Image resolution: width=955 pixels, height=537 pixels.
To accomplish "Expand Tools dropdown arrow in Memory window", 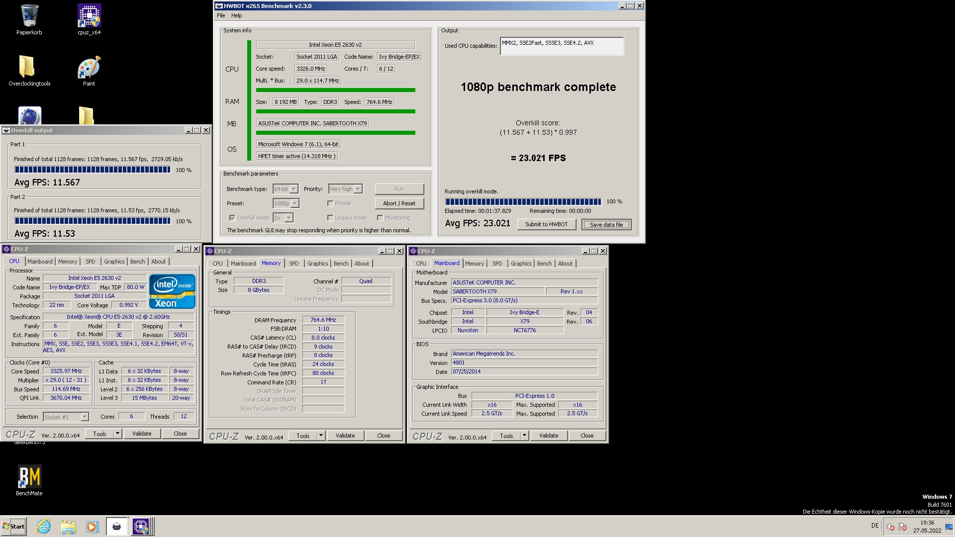I will 321,436.
